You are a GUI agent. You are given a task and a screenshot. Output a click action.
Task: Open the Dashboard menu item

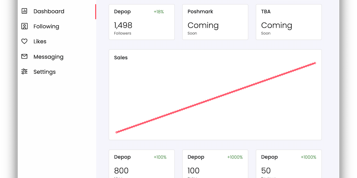point(49,11)
